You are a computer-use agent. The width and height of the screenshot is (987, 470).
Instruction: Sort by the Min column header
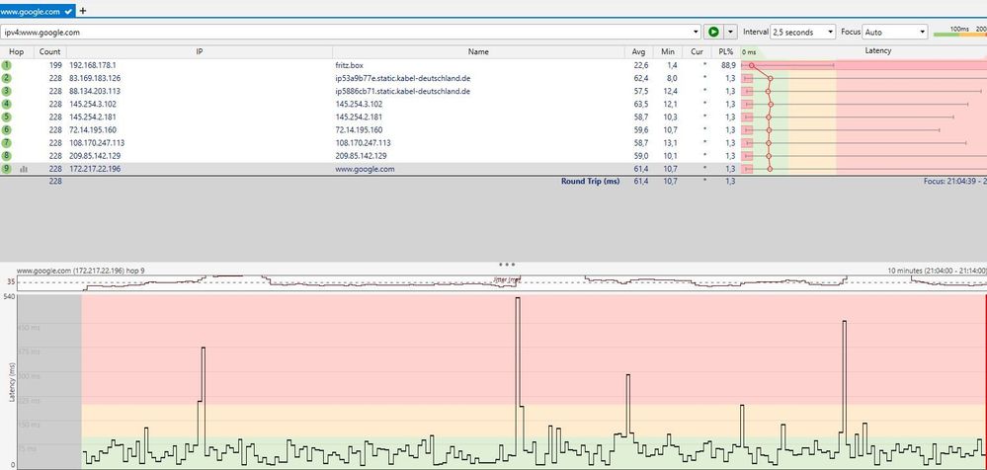(668, 51)
